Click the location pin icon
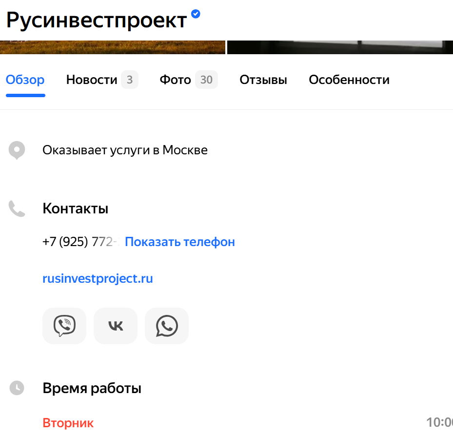The width and height of the screenshot is (453, 437). [17, 150]
